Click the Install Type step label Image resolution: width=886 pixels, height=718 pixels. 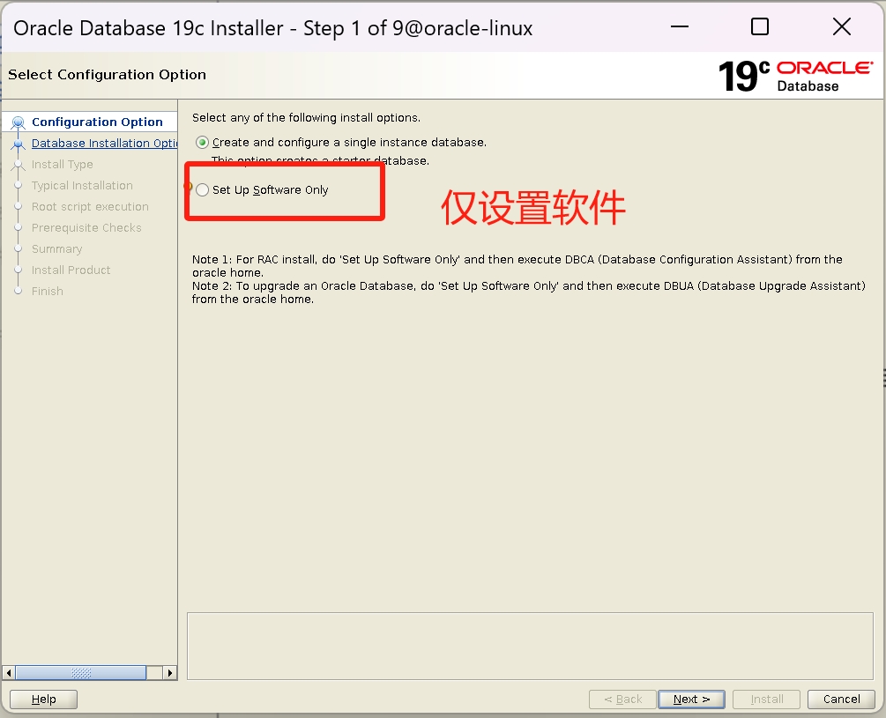[63, 164]
